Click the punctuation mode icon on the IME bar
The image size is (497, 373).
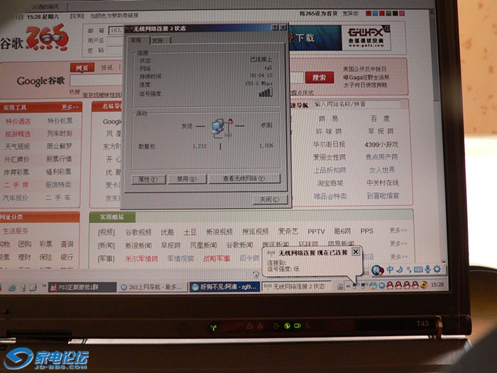408,269
